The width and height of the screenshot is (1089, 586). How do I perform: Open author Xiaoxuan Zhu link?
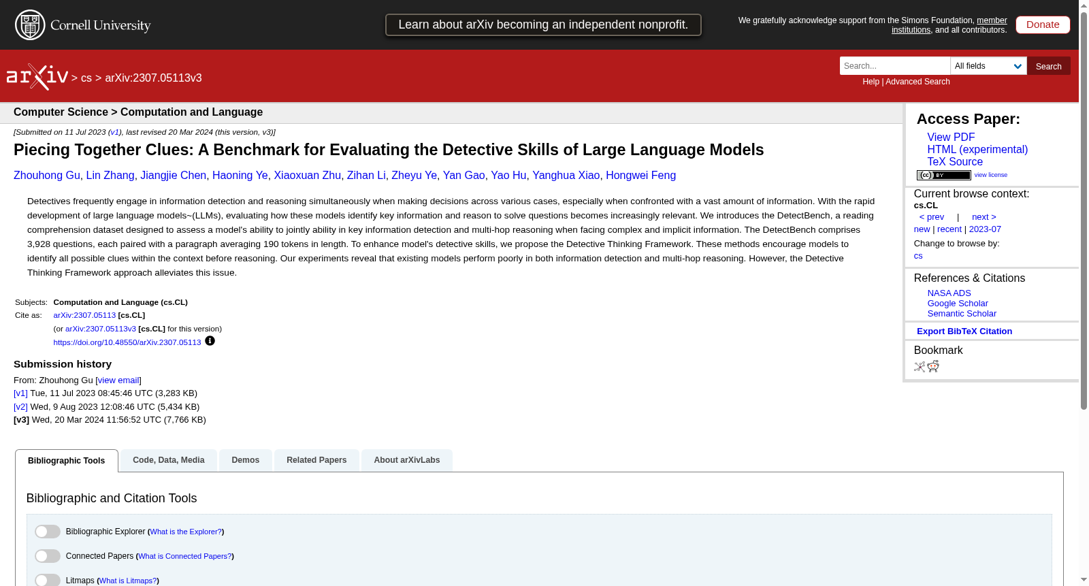coord(308,176)
